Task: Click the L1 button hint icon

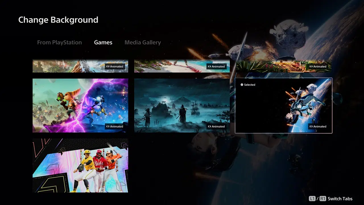Action: click(312, 199)
